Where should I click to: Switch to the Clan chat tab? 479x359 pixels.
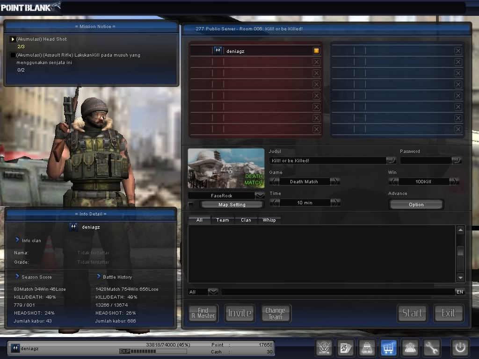click(246, 220)
